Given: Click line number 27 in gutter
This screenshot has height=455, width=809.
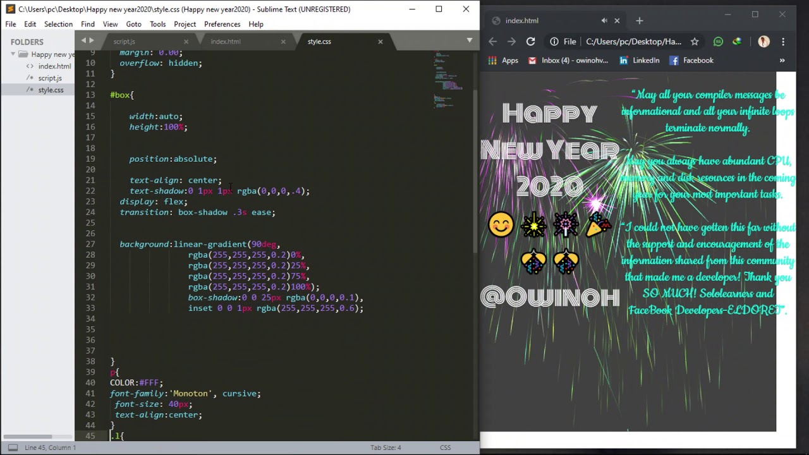Looking at the screenshot, I should [90, 244].
